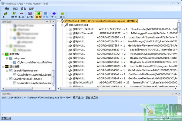Collapse the TID:0x000016C4 thread node
Viewport: 182px width, 121px height.
[62, 25]
